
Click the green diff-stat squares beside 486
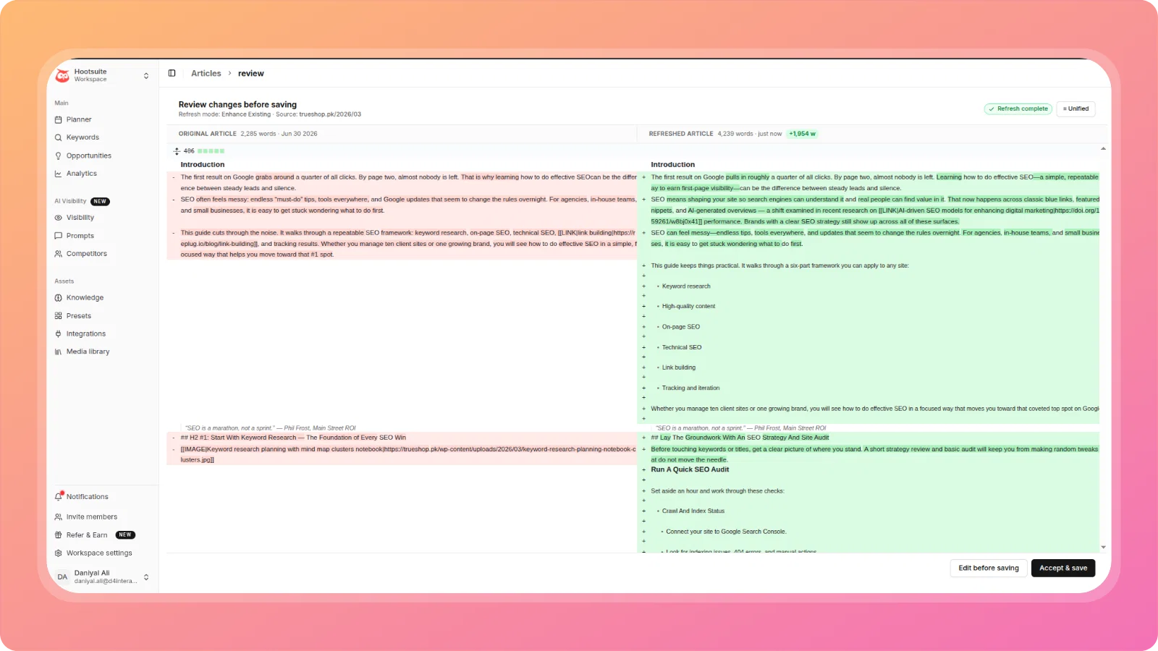point(211,151)
